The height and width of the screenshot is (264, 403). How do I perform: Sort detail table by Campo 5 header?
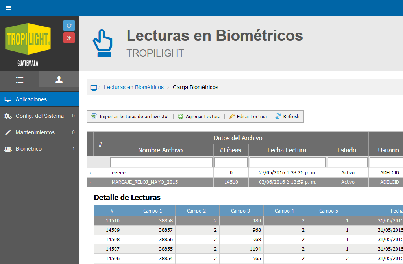point(329,211)
